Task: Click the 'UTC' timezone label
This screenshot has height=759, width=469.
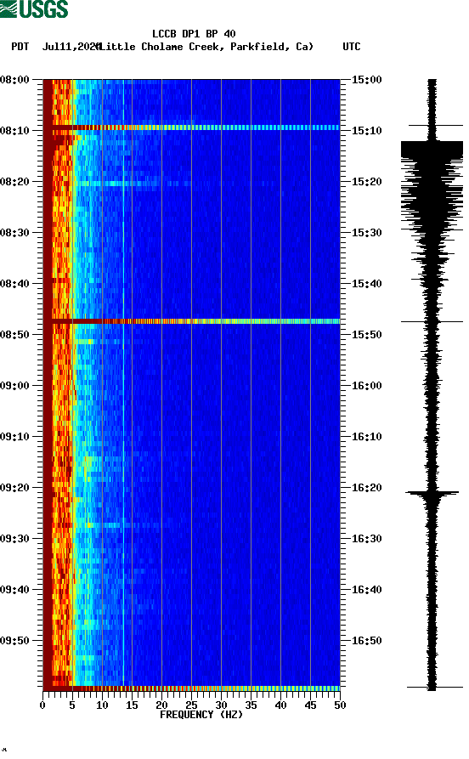Action: pos(352,47)
